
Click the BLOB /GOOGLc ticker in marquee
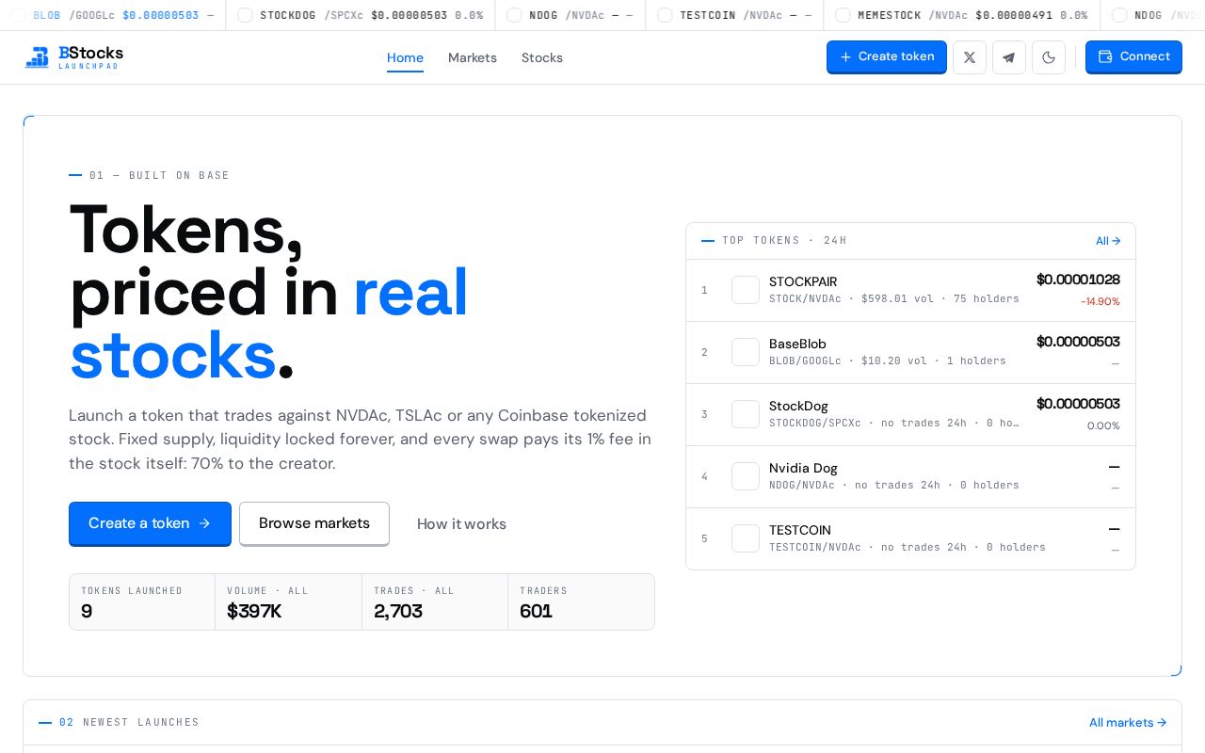(x=113, y=15)
